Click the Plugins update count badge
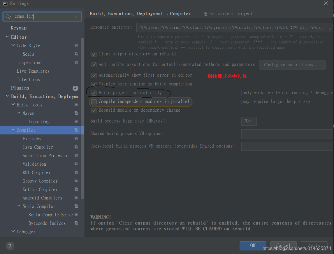Image resolution: width=334 pixels, height=254 pixels. pos(75,88)
